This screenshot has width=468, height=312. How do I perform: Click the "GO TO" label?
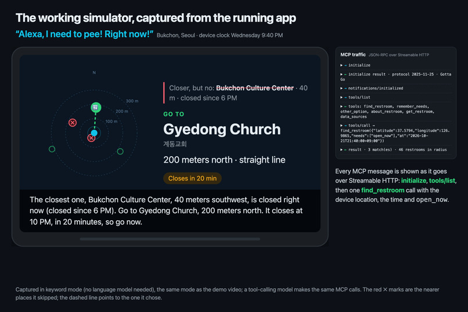pyautogui.click(x=174, y=114)
